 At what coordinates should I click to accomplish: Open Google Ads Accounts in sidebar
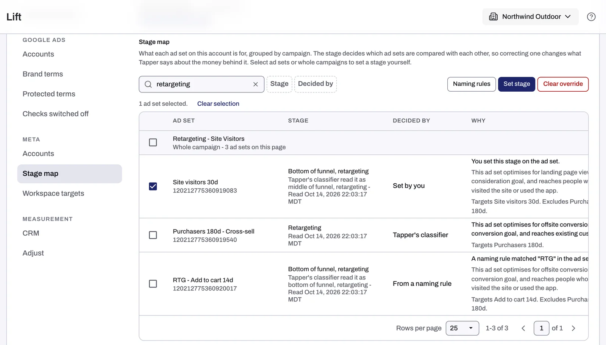(x=38, y=54)
